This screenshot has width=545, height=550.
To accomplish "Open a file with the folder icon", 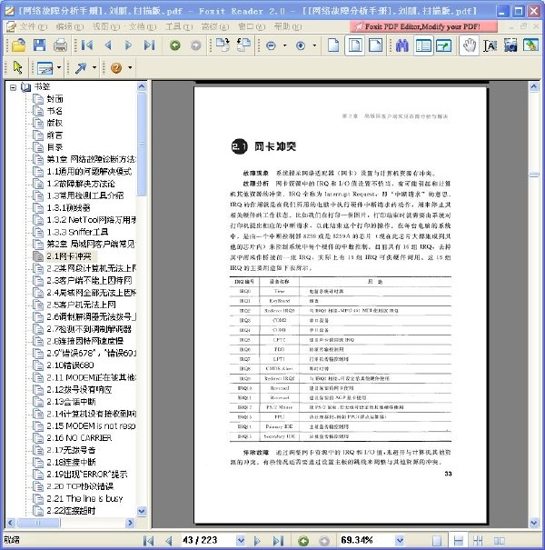I will tap(18, 45).
